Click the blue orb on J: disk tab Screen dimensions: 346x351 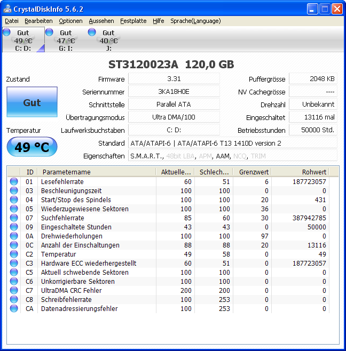tap(92, 32)
